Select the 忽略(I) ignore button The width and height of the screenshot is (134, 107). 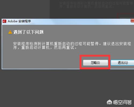click(95, 63)
